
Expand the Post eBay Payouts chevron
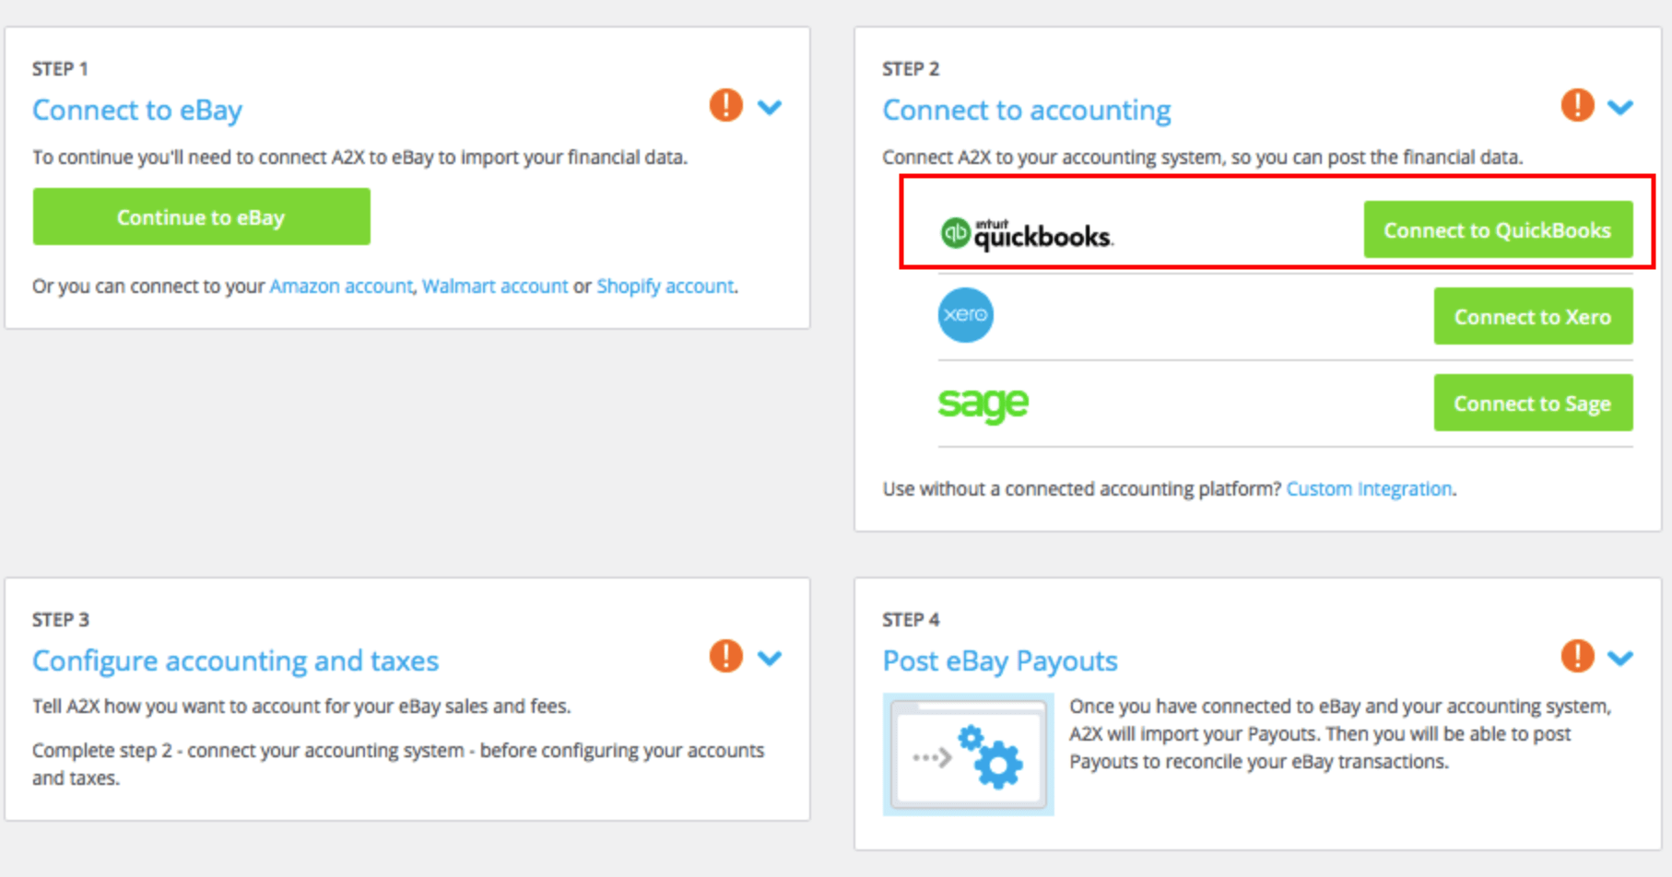click(x=1620, y=658)
